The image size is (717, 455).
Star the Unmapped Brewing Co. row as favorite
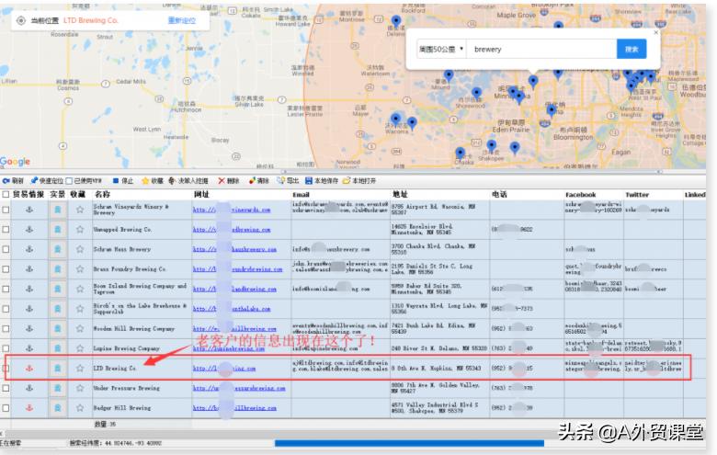point(80,229)
